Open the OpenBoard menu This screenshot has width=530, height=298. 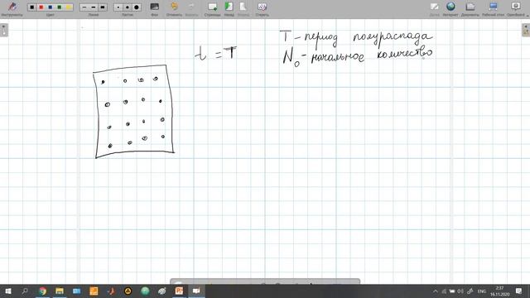point(516,8)
